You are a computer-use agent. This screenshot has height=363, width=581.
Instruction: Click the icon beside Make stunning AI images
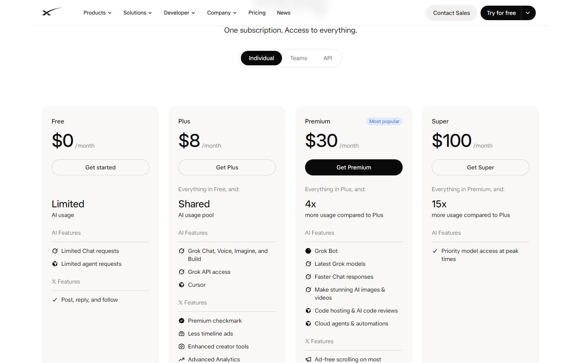click(x=308, y=290)
